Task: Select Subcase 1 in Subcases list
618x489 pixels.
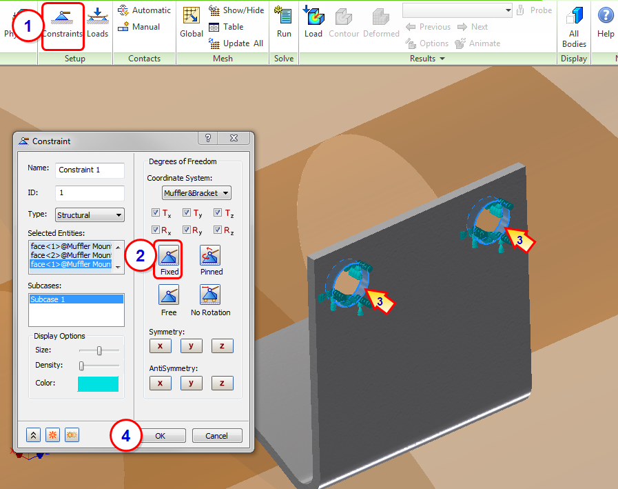Action: coord(76,299)
